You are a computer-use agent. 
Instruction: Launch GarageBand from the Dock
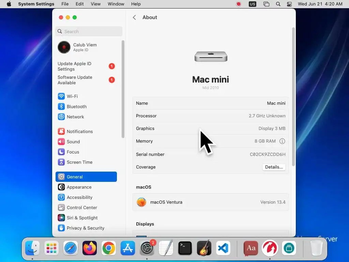point(204,248)
